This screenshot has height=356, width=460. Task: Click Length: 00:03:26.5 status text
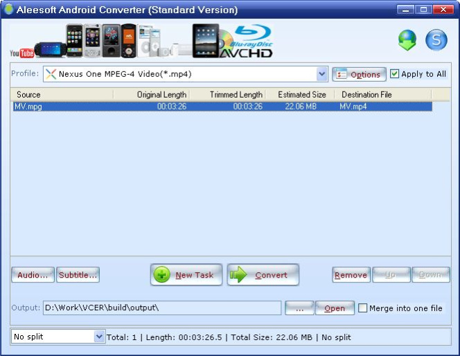(x=184, y=337)
